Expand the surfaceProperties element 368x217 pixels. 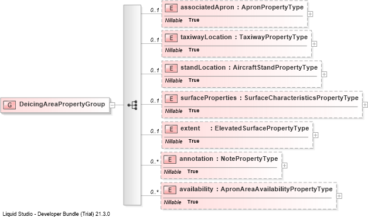tap(365, 105)
